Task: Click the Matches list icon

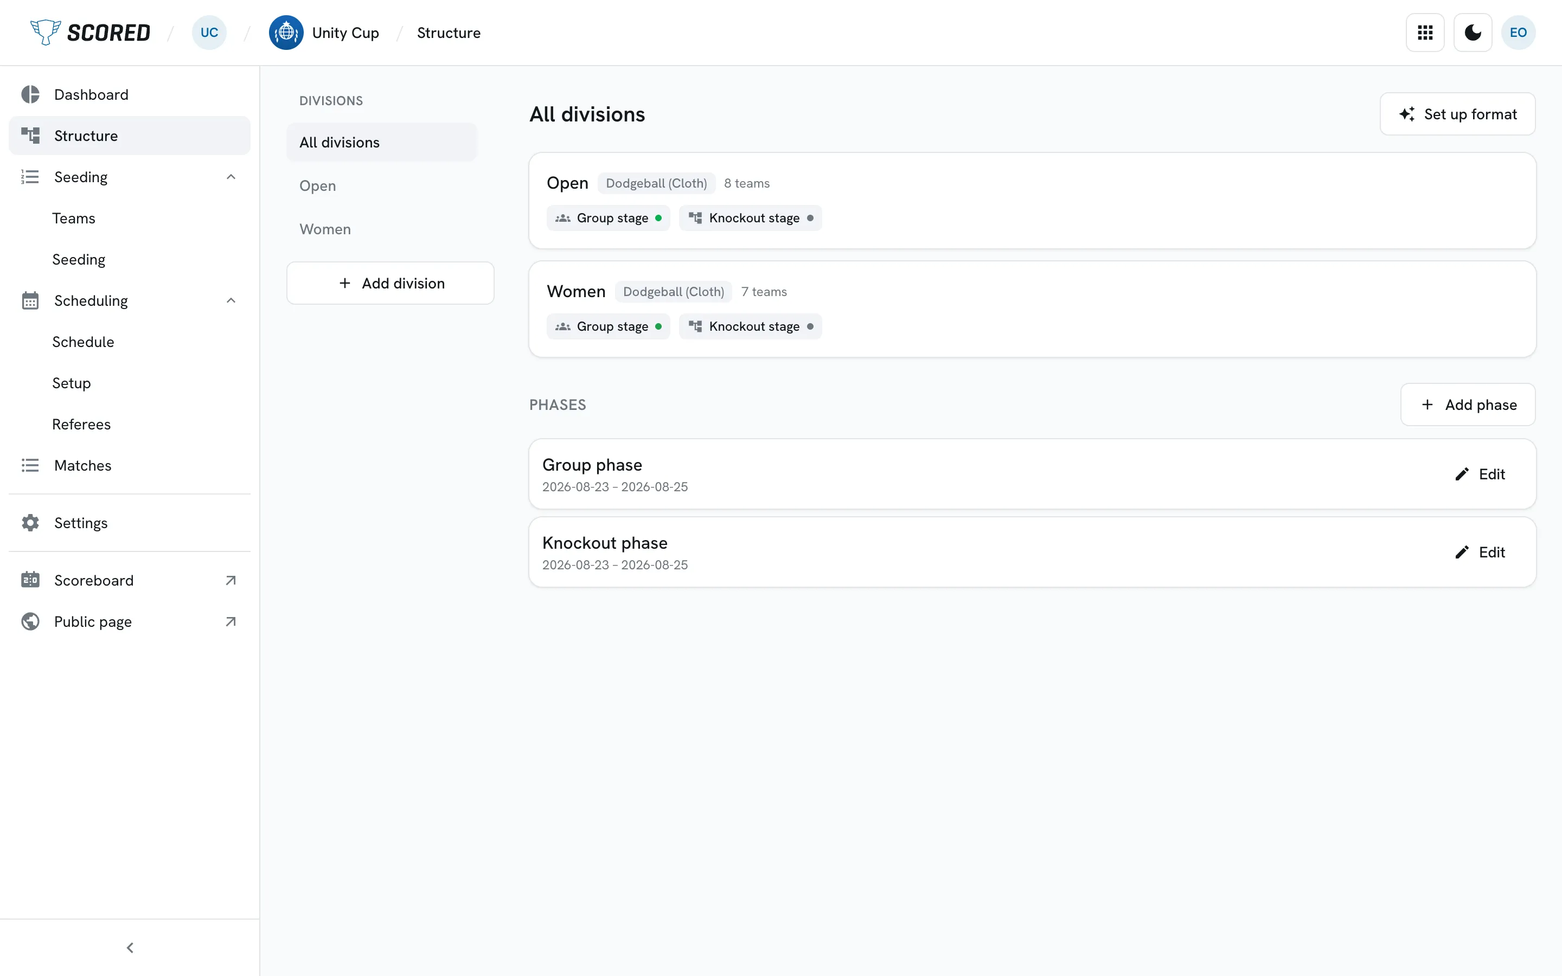Action: [30, 465]
